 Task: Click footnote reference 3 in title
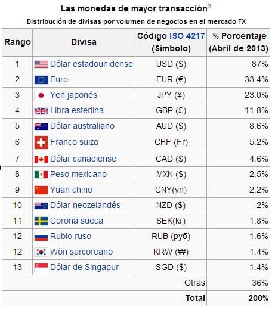(209, 6)
